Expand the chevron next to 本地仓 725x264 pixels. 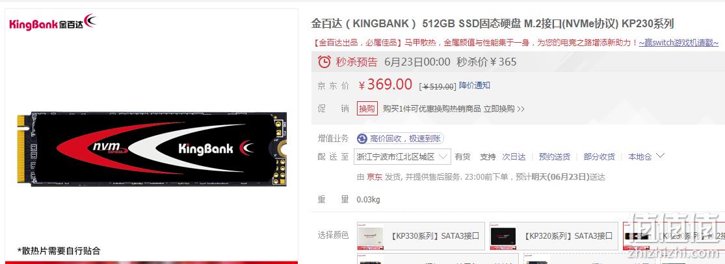tap(660, 156)
